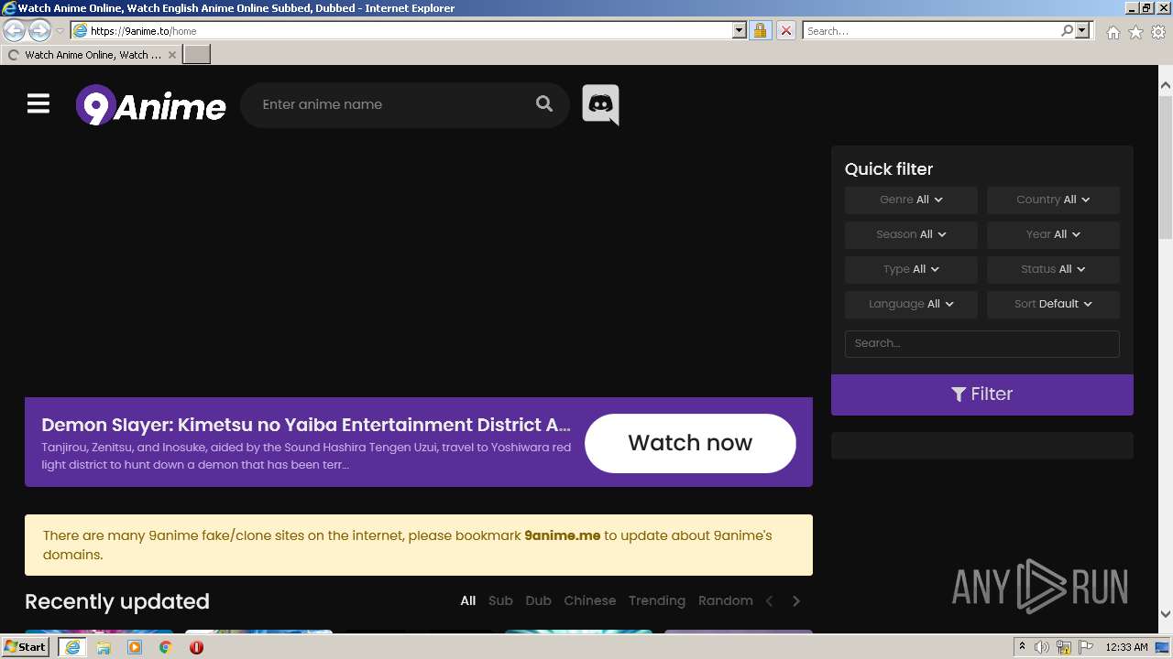Open the IE Tools gear
This screenshot has width=1173, height=659.
coord(1158,31)
